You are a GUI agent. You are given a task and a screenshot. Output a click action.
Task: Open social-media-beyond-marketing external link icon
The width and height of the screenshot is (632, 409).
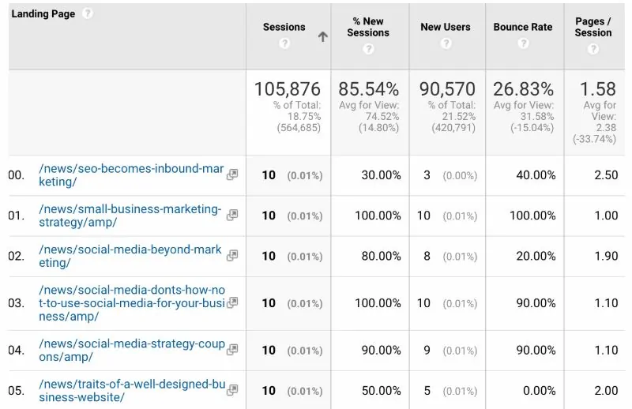click(232, 255)
